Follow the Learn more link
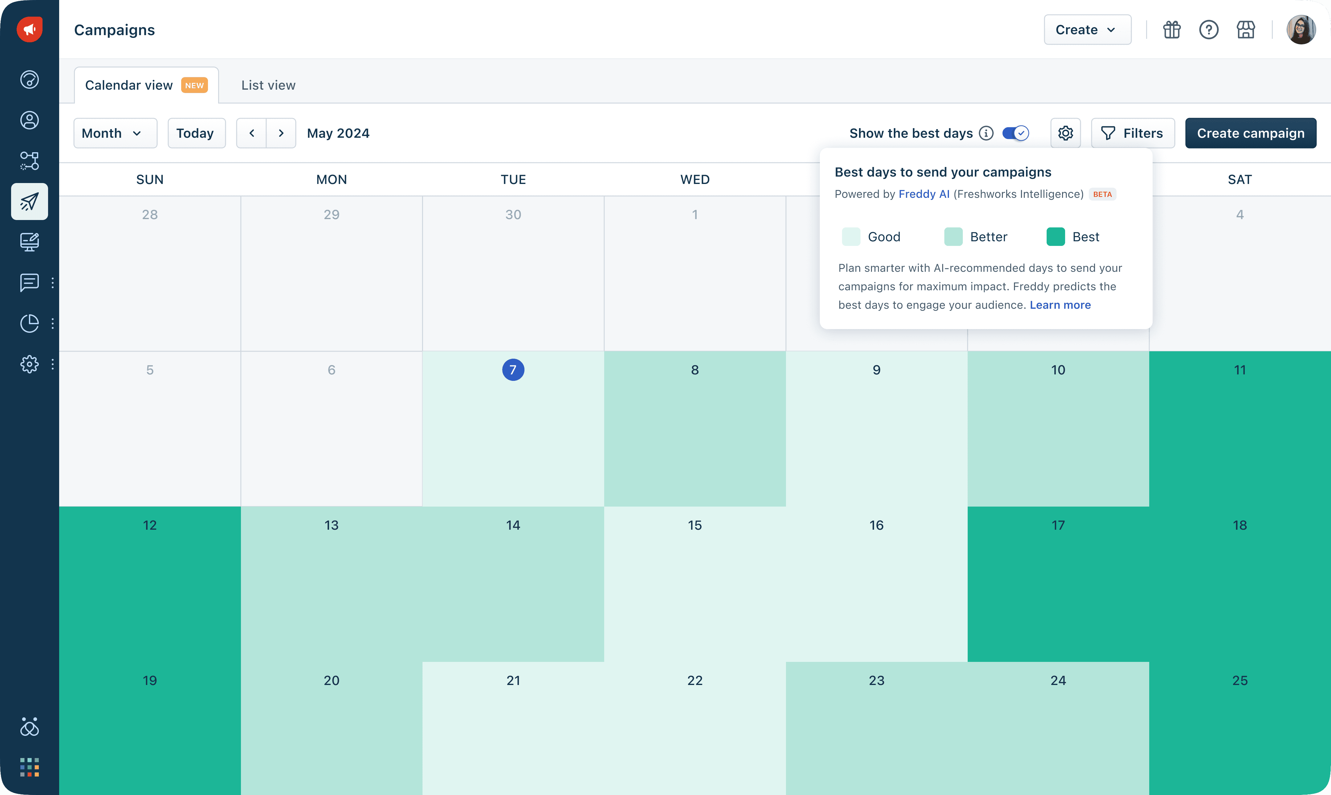The image size is (1331, 795). click(x=1060, y=305)
